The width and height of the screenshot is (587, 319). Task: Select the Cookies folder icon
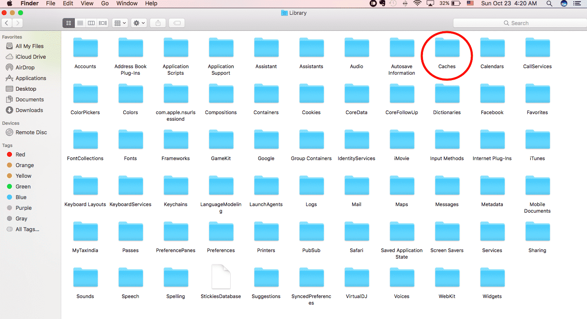pos(311,94)
